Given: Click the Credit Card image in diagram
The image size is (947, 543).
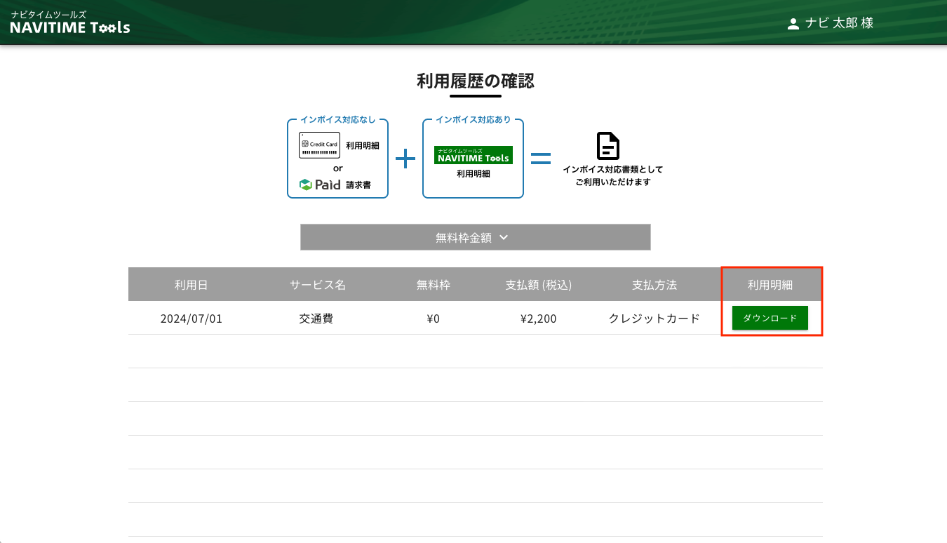Looking at the screenshot, I should tap(319, 145).
